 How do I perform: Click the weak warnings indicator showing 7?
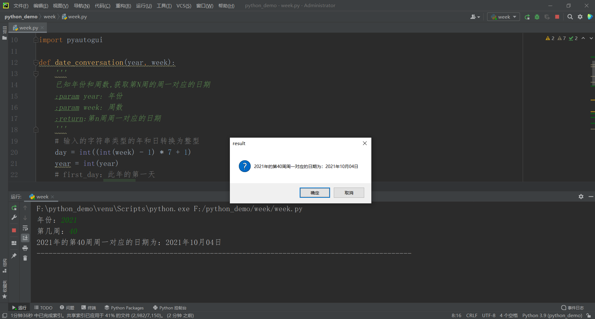562,38
